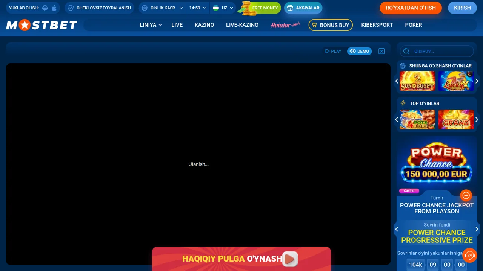The height and width of the screenshot is (271, 483).
Task: Open the Bonus Buy section
Action: pos(331,25)
